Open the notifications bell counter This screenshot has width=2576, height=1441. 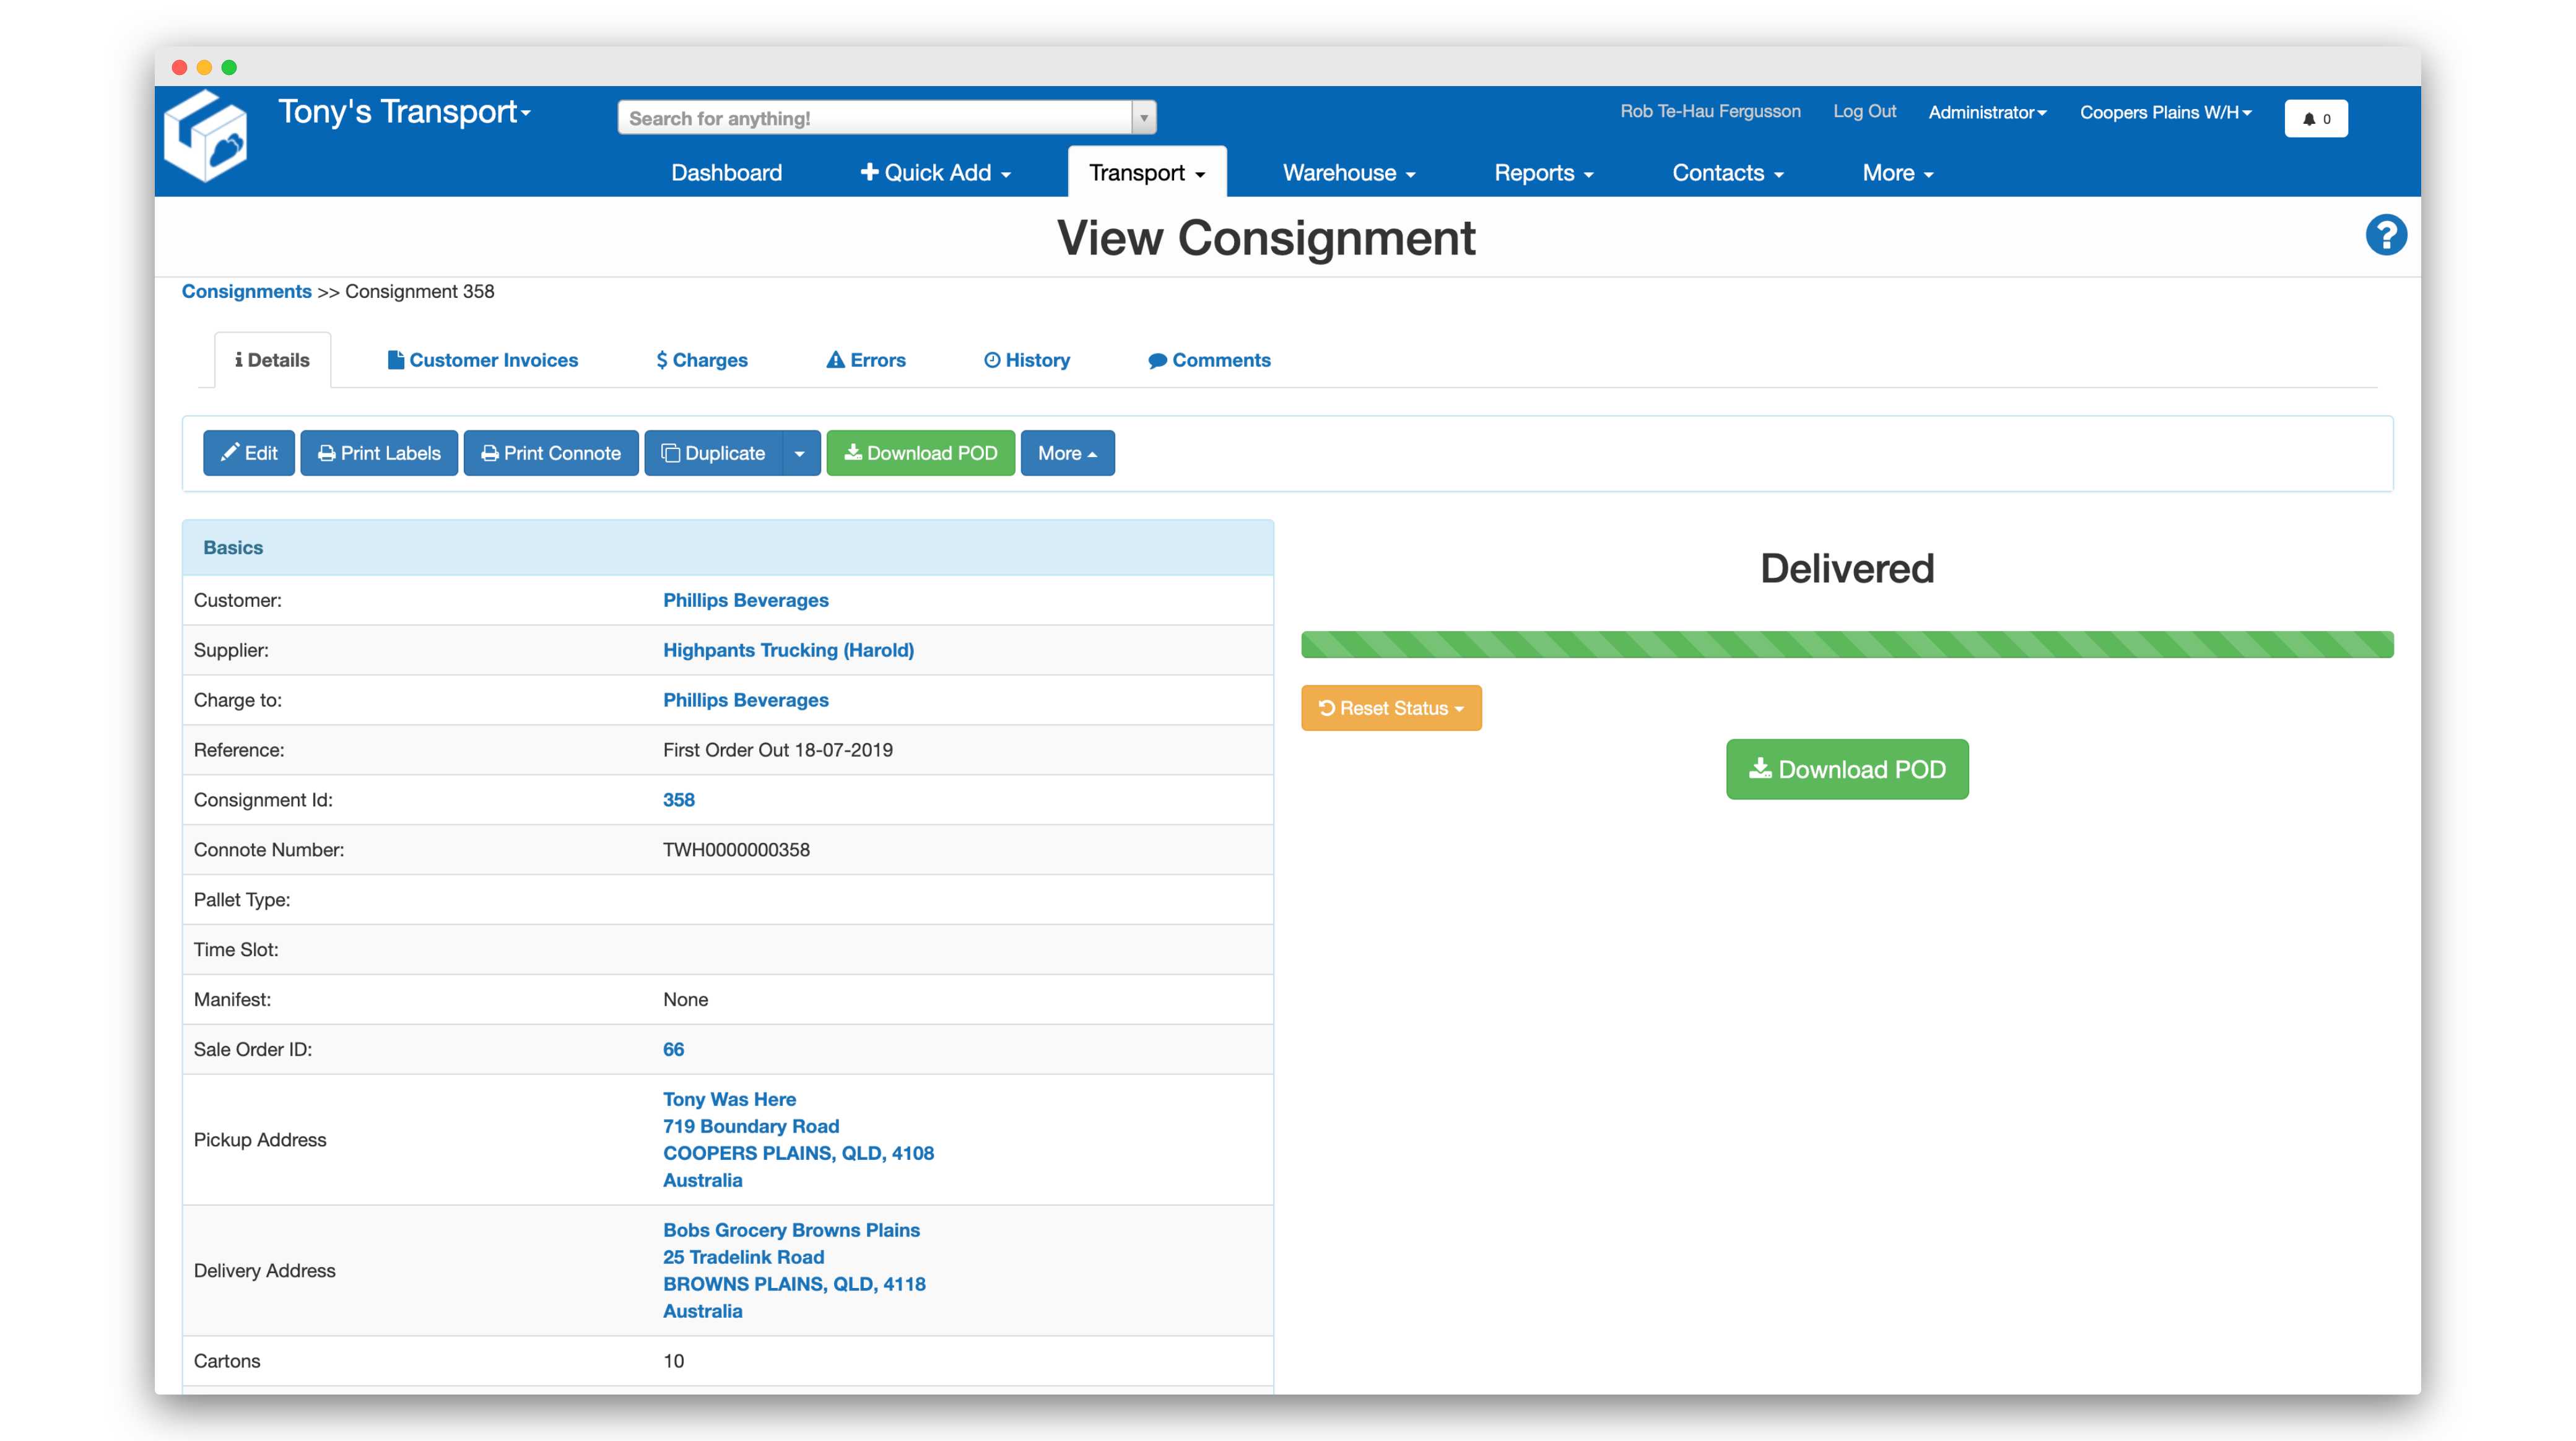point(2315,118)
